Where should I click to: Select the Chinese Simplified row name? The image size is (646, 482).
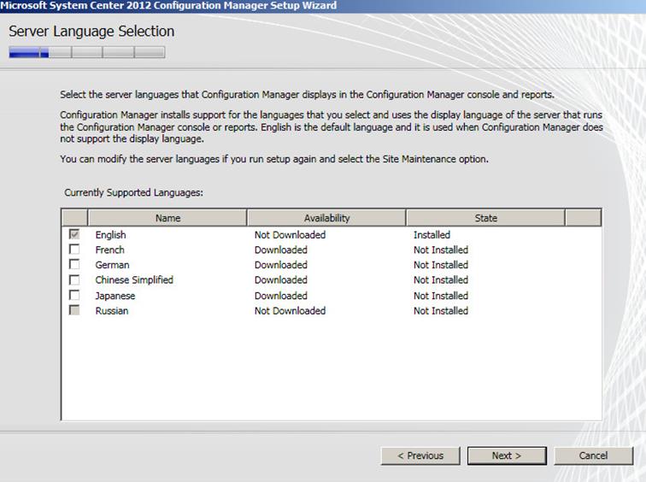(134, 280)
